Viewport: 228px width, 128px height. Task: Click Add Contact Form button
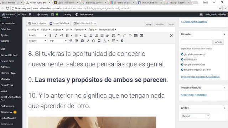pos(85,23)
